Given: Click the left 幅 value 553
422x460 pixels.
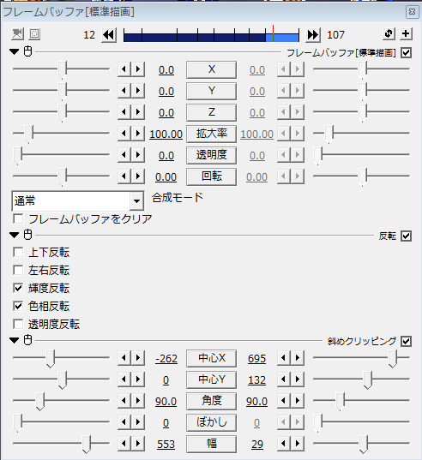Looking at the screenshot, I should (166, 445).
